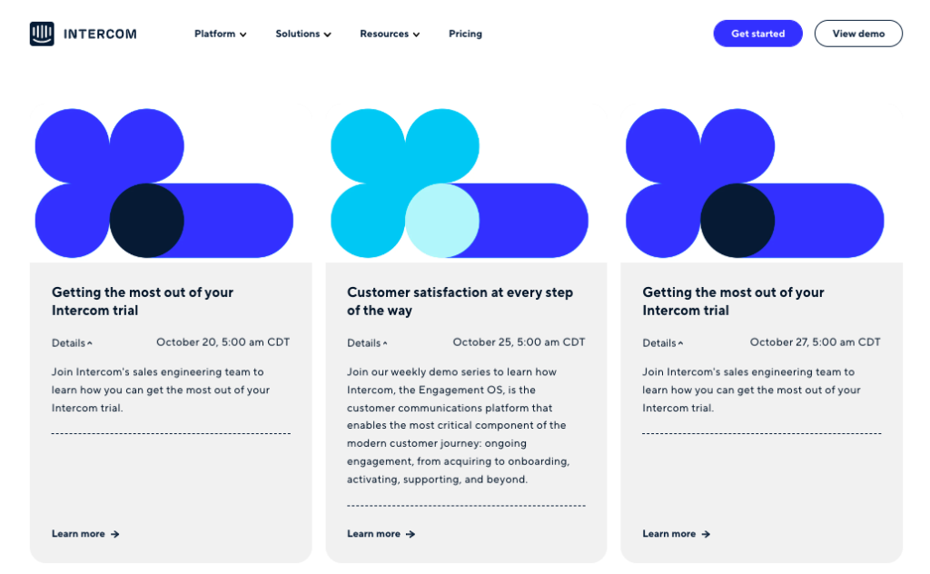Viewport: 930px width, 574px height.
Task: Click the arrow icon on middle card's Learn more
Action: tap(411, 534)
